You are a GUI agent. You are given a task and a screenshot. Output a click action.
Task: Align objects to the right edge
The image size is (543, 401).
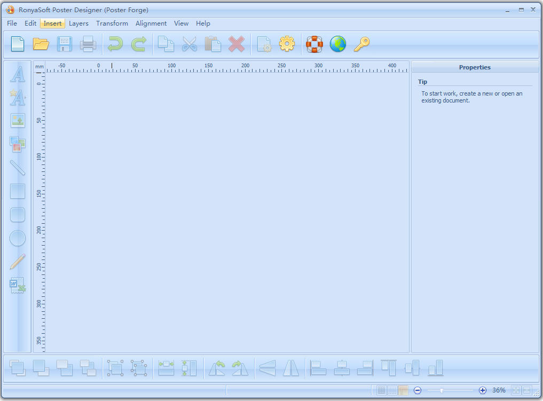[365, 368]
